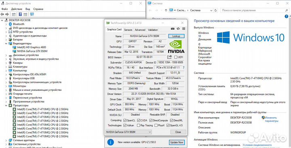Viewport: 291px width, 148px height.
Task: Toggle the DirectCompute checkbox in GPU-Z
Action: coord(151,120)
